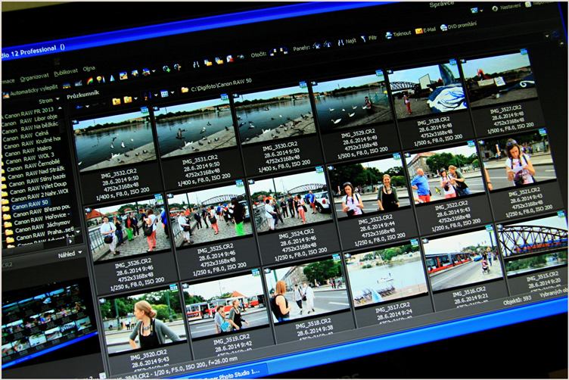
Task: Click status text Objektů: 593
Action: pos(517,301)
